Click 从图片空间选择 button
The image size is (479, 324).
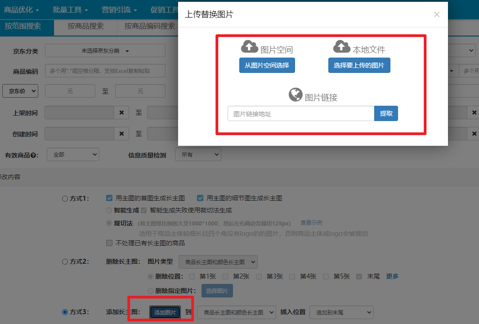click(267, 65)
